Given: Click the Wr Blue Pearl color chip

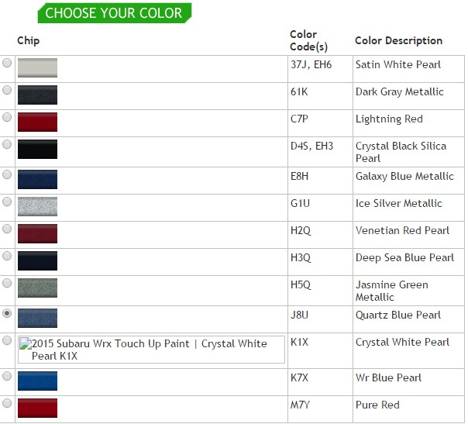Looking at the screenshot, I should (38, 381).
